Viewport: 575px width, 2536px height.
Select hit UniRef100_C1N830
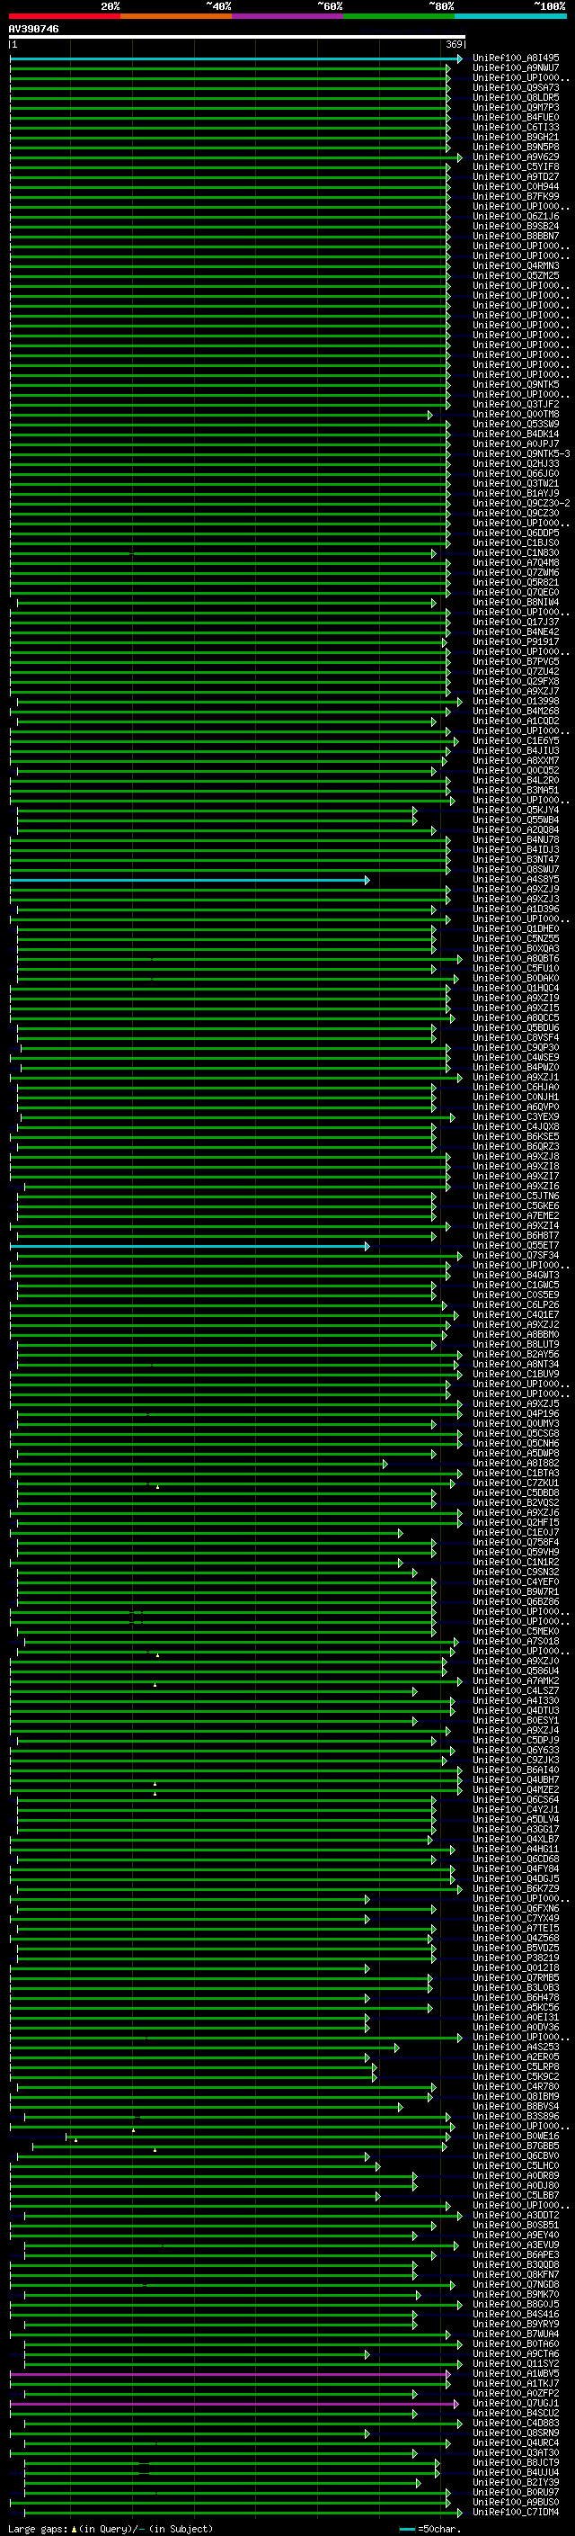[516, 552]
